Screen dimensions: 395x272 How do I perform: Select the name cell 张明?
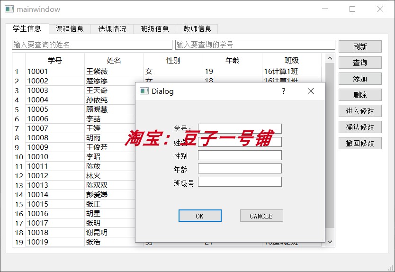[110, 223]
